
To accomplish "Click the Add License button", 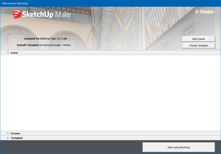I will pos(198,39).
